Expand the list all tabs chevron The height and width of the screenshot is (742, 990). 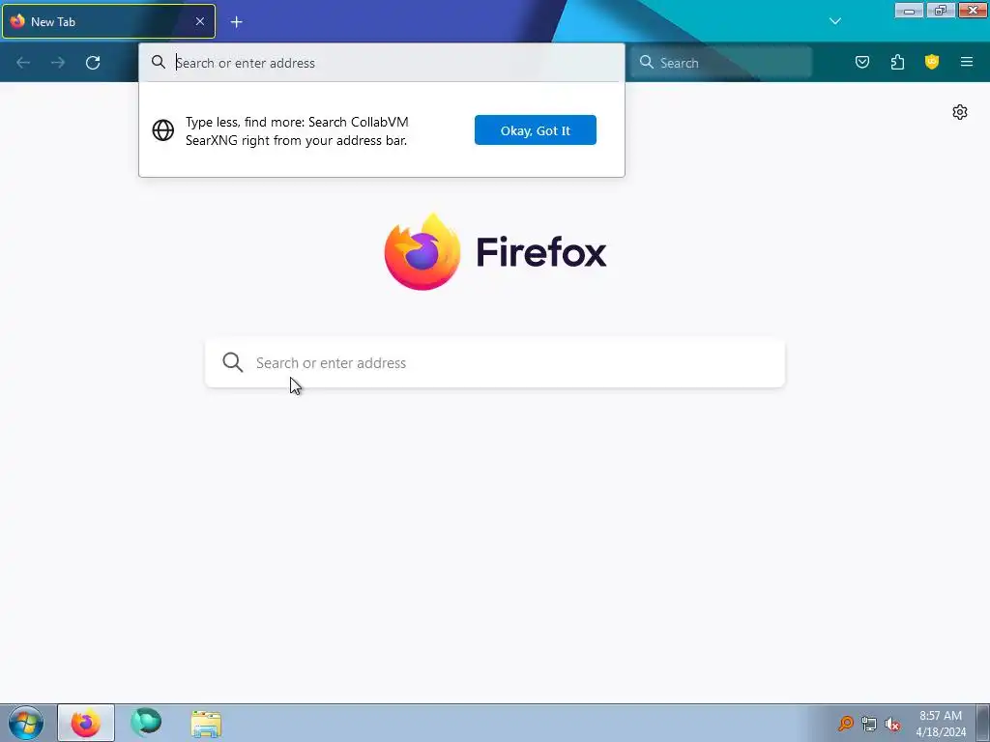point(834,21)
